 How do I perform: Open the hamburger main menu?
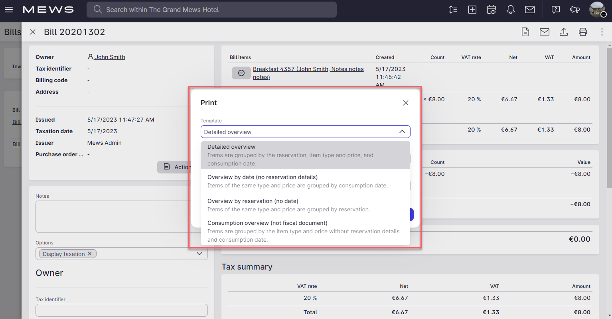pyautogui.click(x=9, y=10)
